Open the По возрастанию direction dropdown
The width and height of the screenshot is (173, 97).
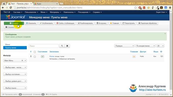145,46
